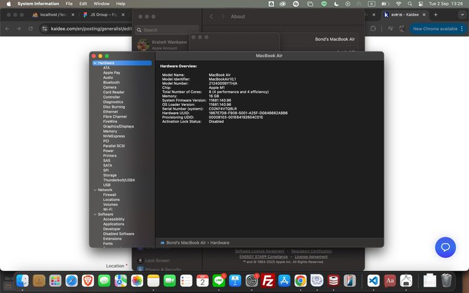Viewport: 469px width, 293px height.
Task: Open Notes app in the Dock
Action: (x=153, y=280)
